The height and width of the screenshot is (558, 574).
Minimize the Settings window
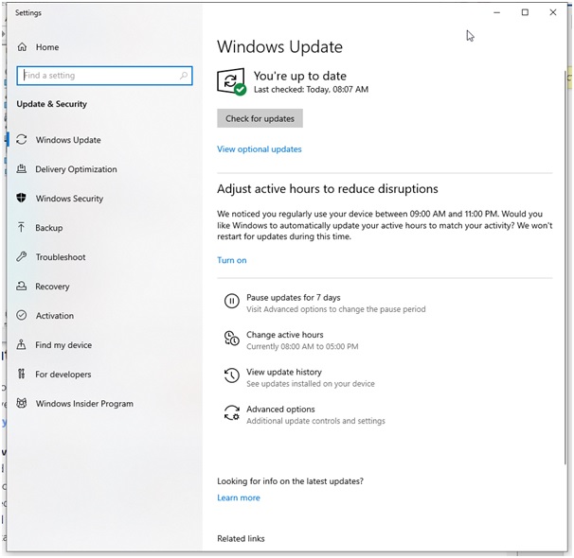(x=496, y=12)
